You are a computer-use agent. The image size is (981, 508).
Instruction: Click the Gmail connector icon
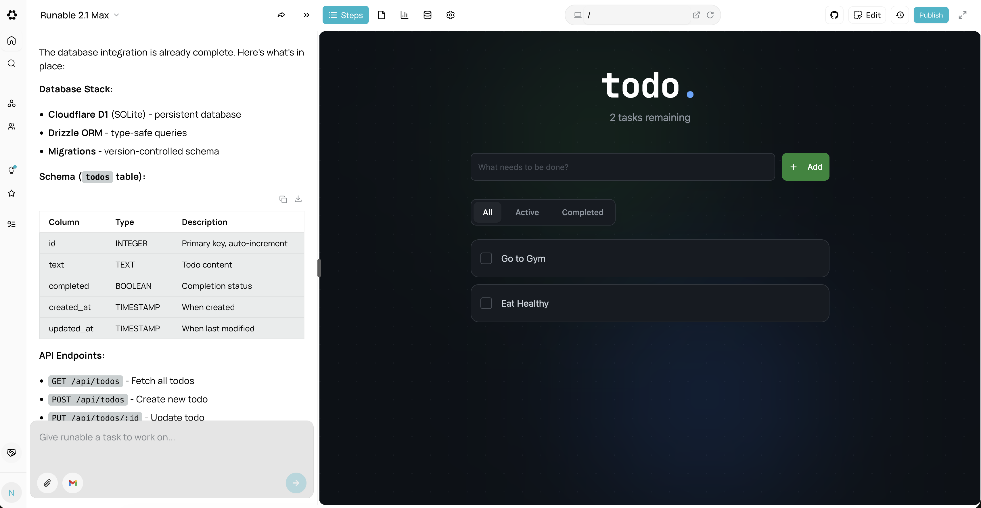pyautogui.click(x=72, y=483)
